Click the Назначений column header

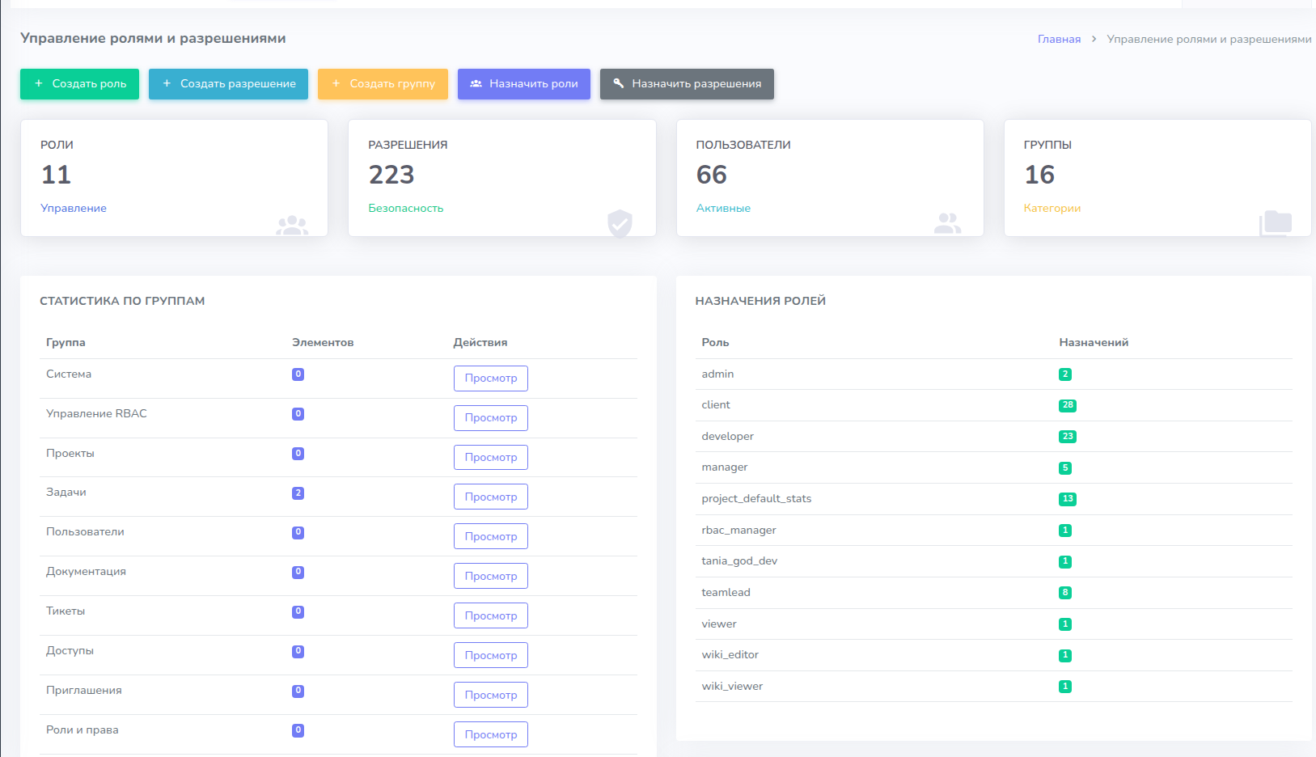pos(1094,342)
